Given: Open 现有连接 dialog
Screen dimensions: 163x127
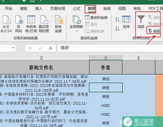Looking at the screenshot, I should (x=58, y=24).
